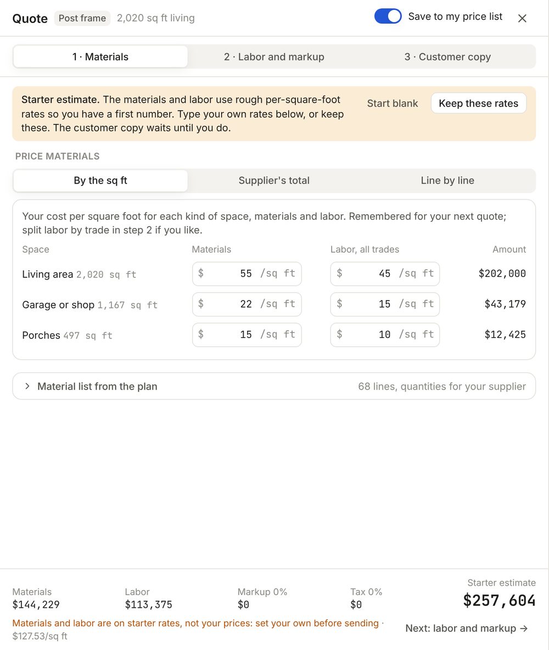The width and height of the screenshot is (549, 650).
Task: Select By the sq ft pricing mode
Action: tap(100, 180)
